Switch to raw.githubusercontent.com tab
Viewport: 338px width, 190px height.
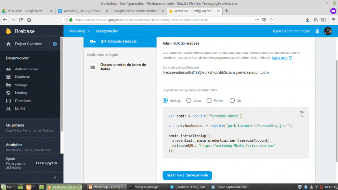(138, 11)
